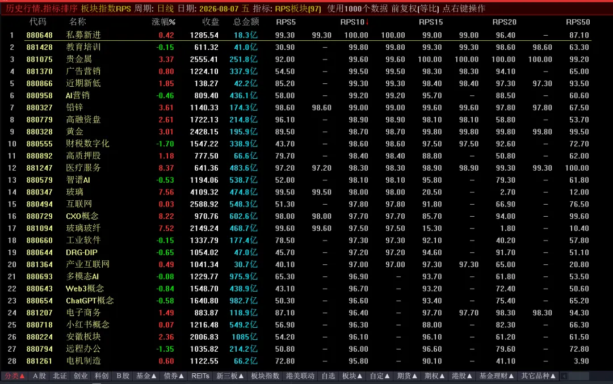Expand the 板块 tab menu
The height and width of the screenshot is (384, 613).
point(352,376)
